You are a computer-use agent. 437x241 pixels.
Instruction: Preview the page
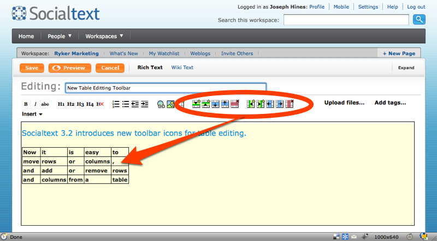click(70, 68)
